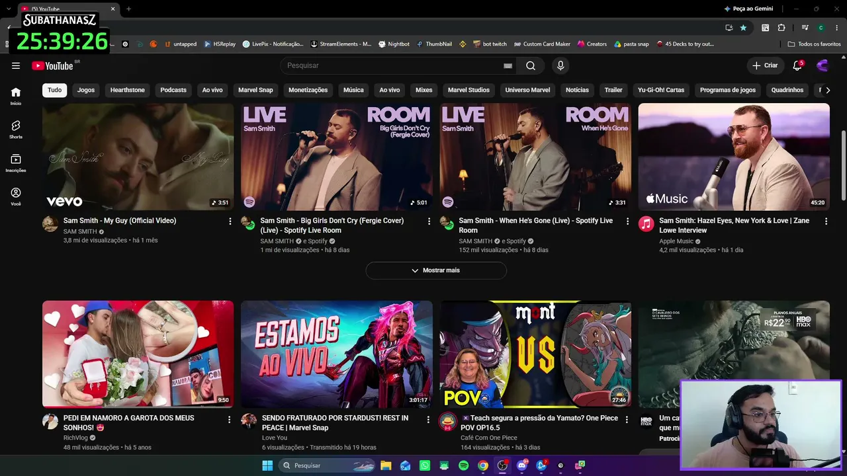Select the Música filter chip
This screenshot has height=476, width=847.
(x=353, y=90)
